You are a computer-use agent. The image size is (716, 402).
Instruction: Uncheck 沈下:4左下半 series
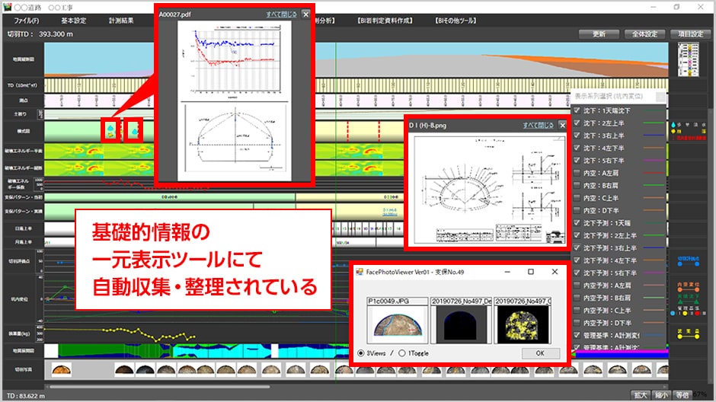point(577,148)
